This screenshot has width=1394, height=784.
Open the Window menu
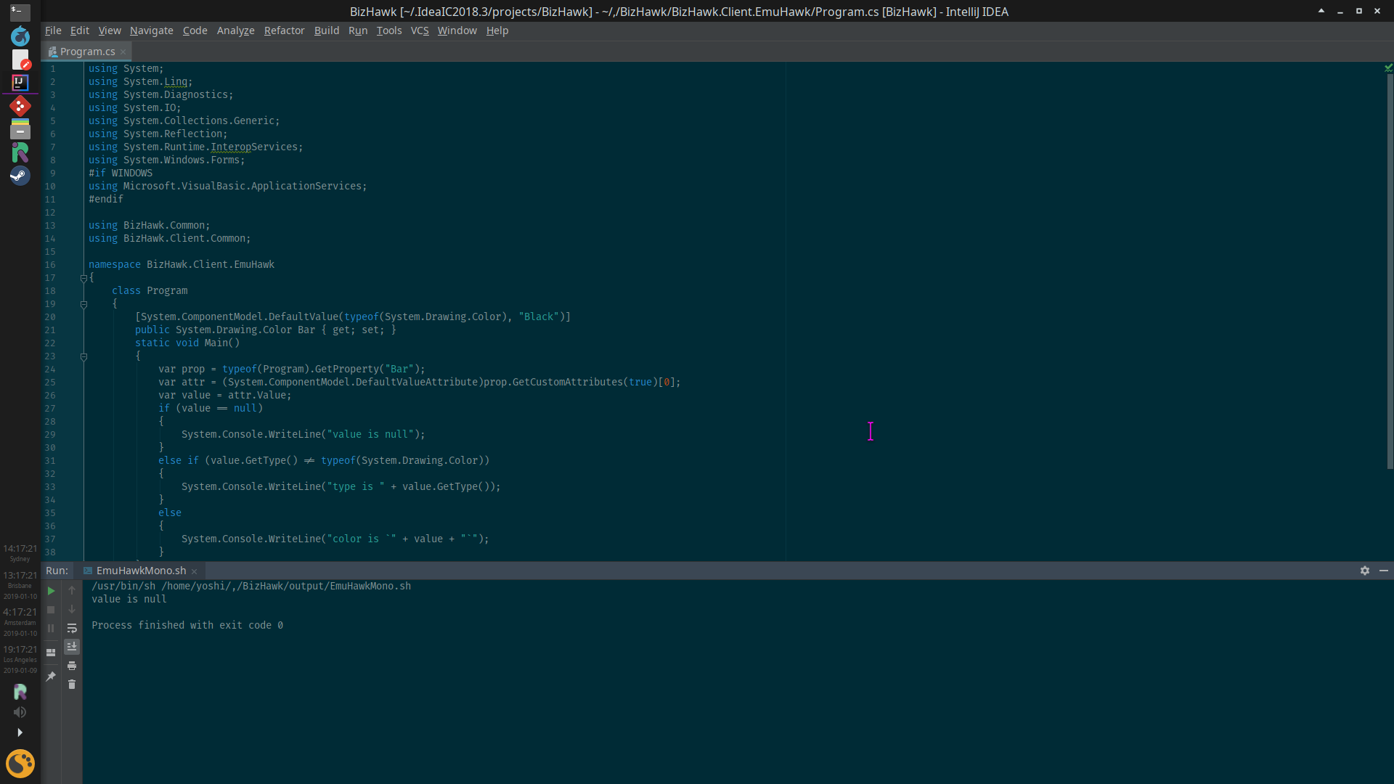[x=457, y=30]
